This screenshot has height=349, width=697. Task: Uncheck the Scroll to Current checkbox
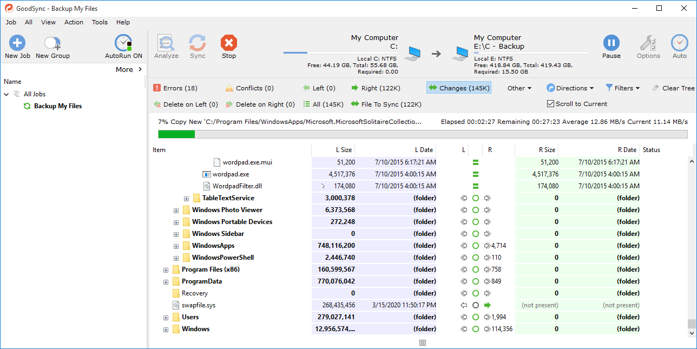(x=551, y=104)
